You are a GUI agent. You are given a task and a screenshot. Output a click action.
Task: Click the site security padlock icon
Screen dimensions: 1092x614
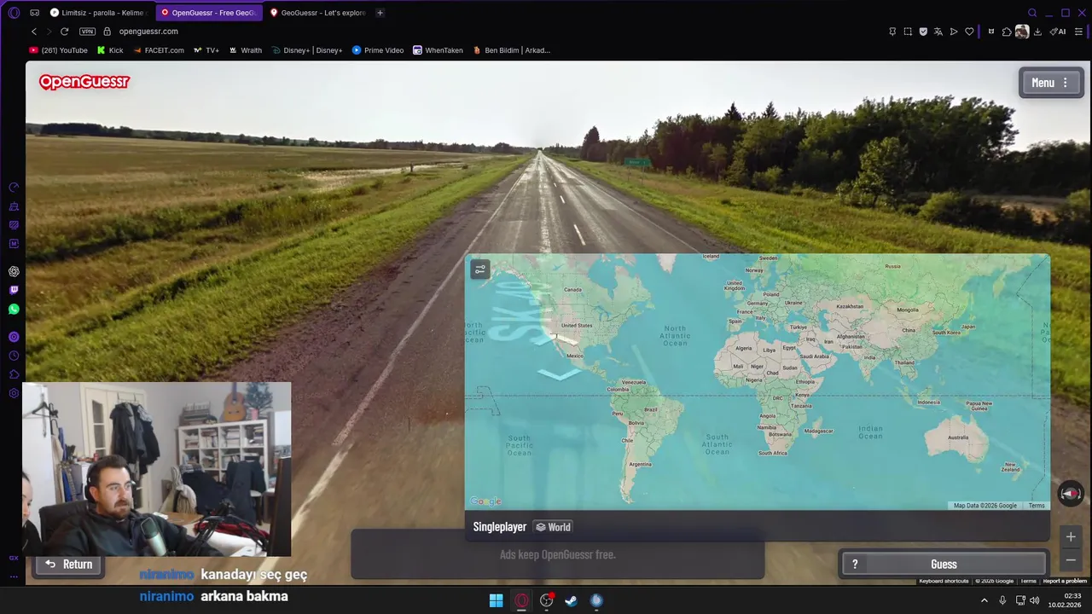click(x=107, y=32)
